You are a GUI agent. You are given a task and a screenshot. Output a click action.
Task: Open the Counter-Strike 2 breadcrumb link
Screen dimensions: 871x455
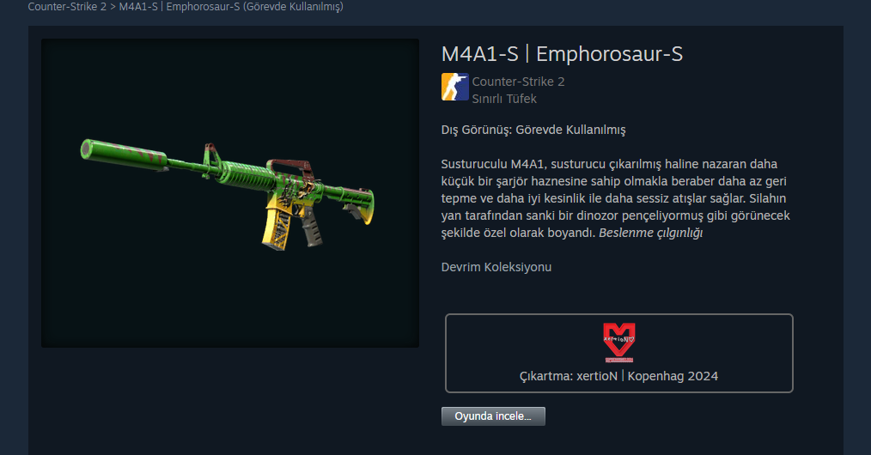pyautogui.click(x=67, y=7)
